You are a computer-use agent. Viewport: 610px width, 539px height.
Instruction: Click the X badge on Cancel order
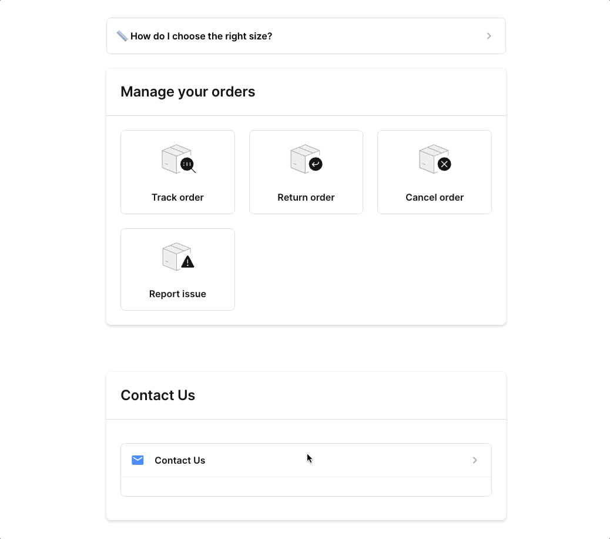click(x=444, y=164)
